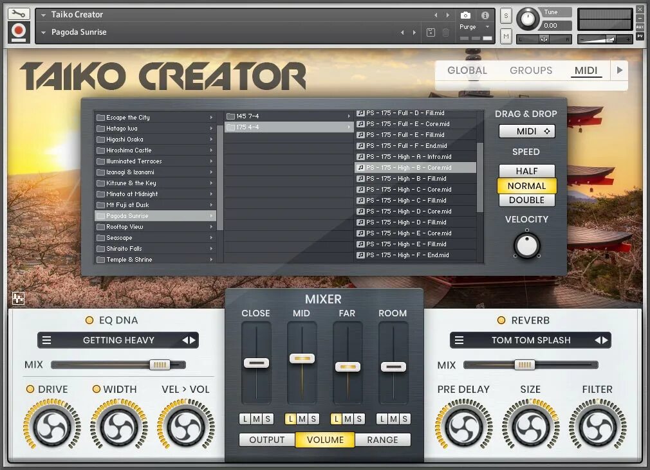
Task: Click the play arrow next to MIDI tab
Action: [620, 70]
